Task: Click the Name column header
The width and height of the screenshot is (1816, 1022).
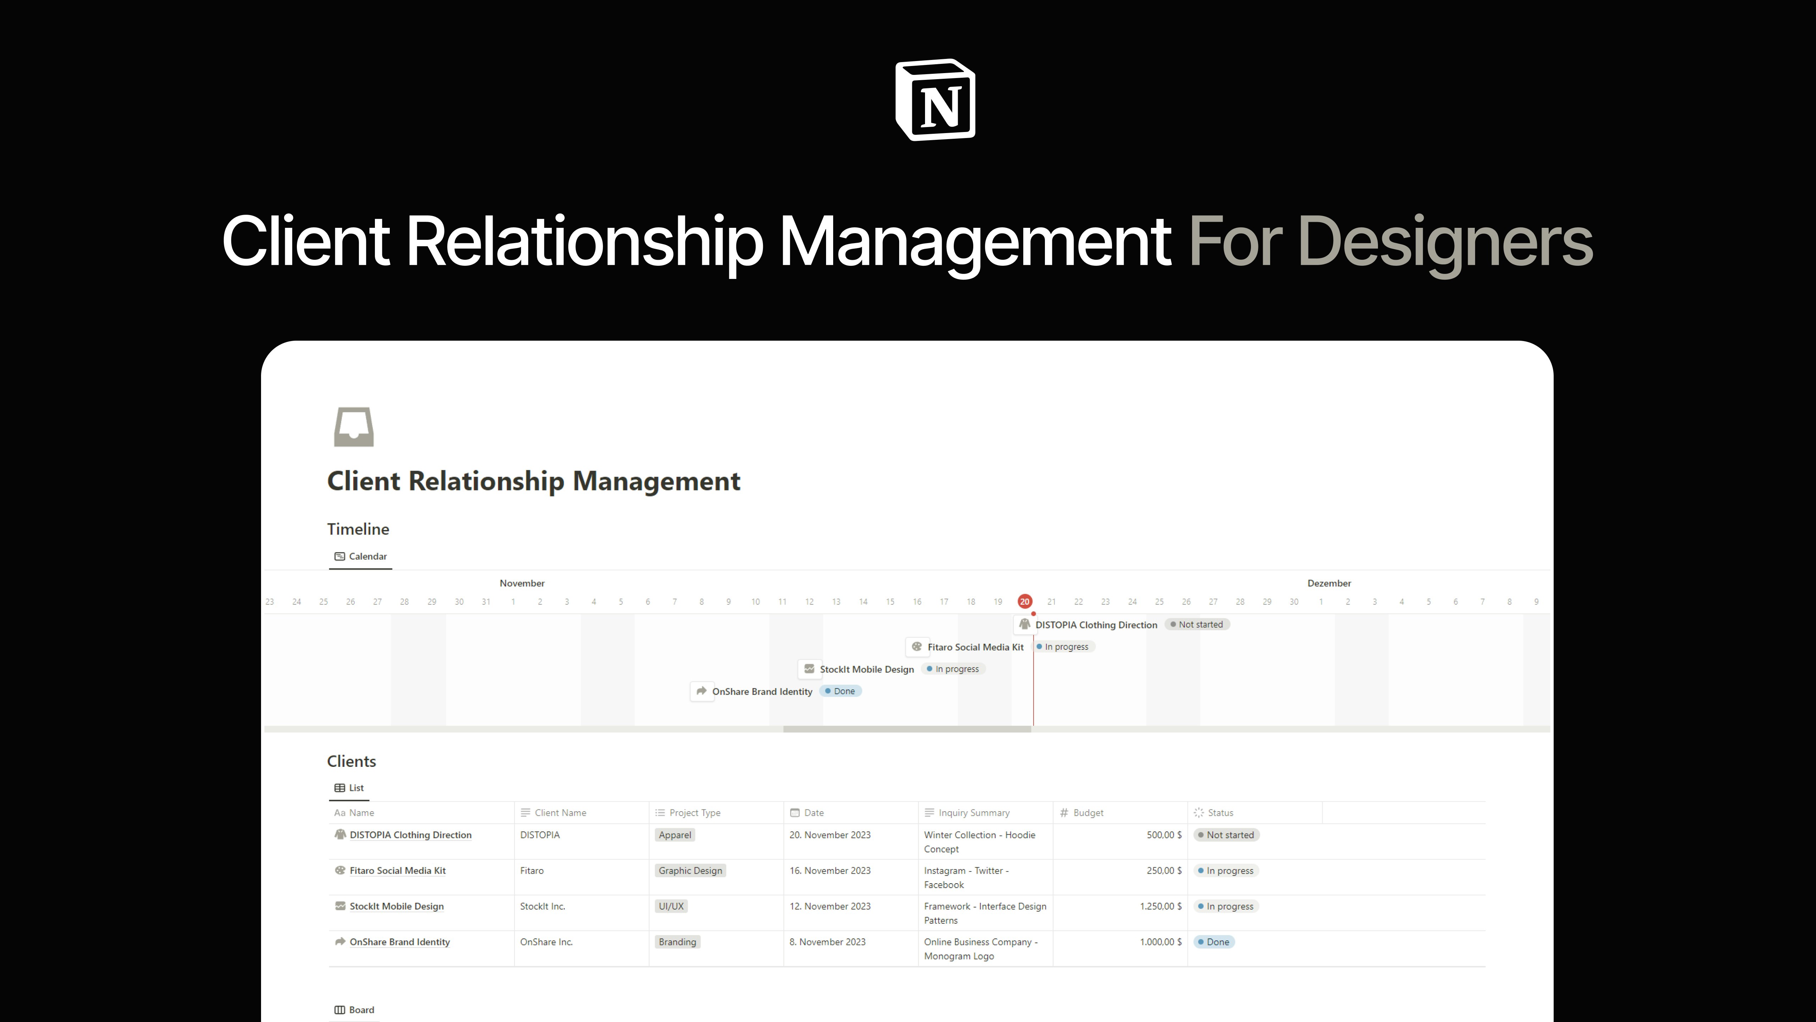Action: 422,813
